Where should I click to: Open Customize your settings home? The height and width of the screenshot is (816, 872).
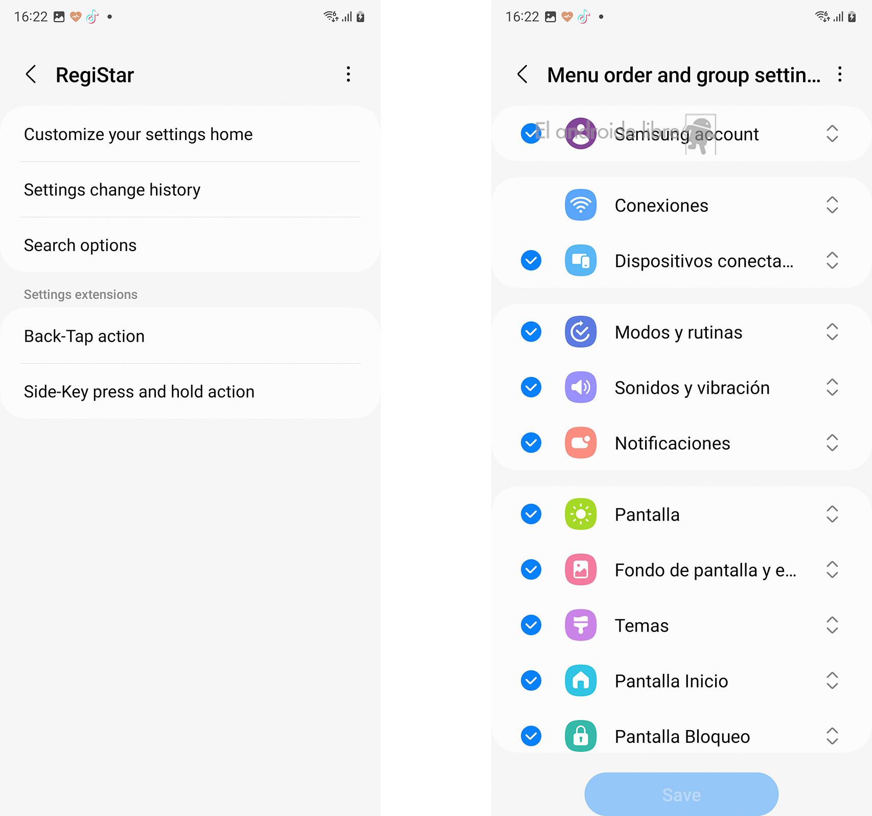click(x=190, y=134)
